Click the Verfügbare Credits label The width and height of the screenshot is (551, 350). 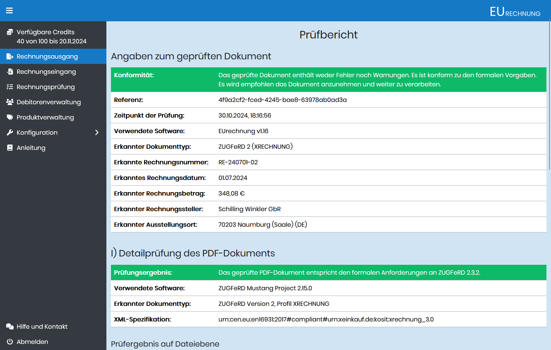46,32
